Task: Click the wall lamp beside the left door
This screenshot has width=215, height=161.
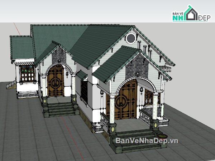Action: [x=67, y=74]
